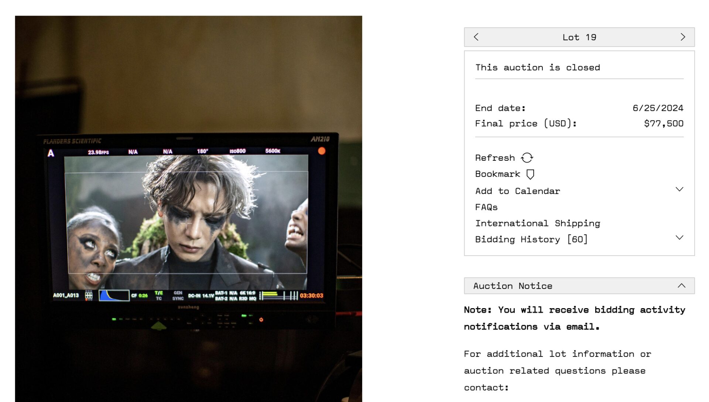Select the Auction Notice header
The width and height of the screenshot is (709, 402).
[513, 286]
